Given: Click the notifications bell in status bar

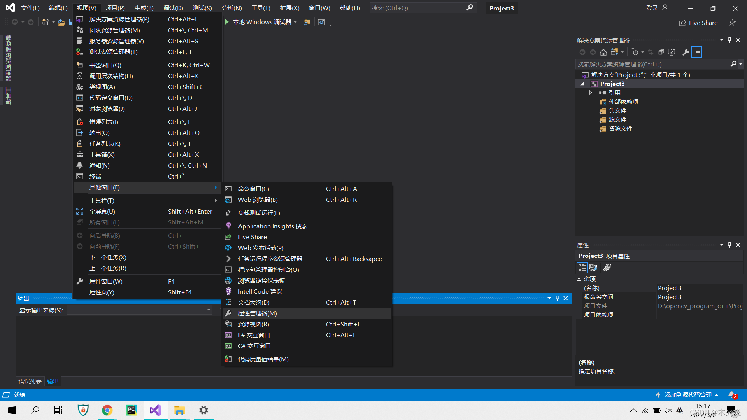Looking at the screenshot, I should coord(732,395).
